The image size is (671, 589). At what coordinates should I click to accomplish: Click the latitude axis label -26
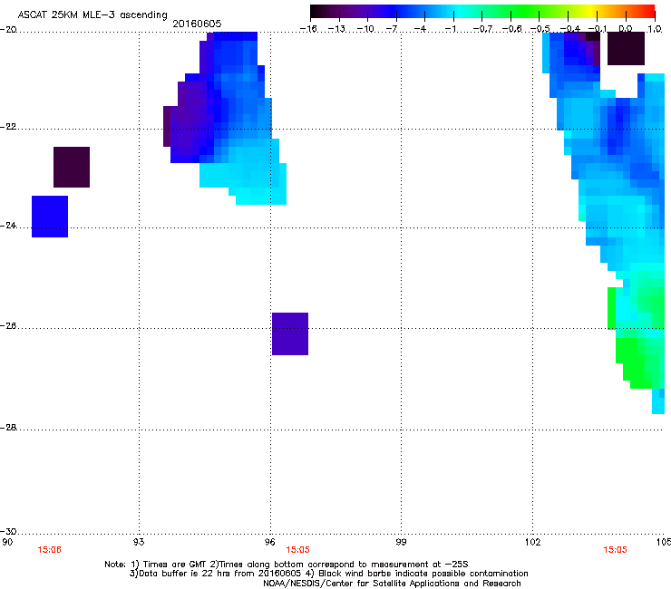(x=8, y=326)
